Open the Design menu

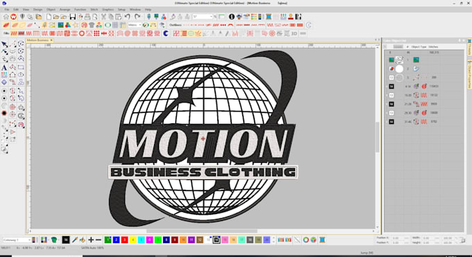(x=37, y=10)
